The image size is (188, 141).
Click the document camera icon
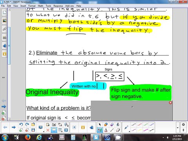click(x=60, y=125)
